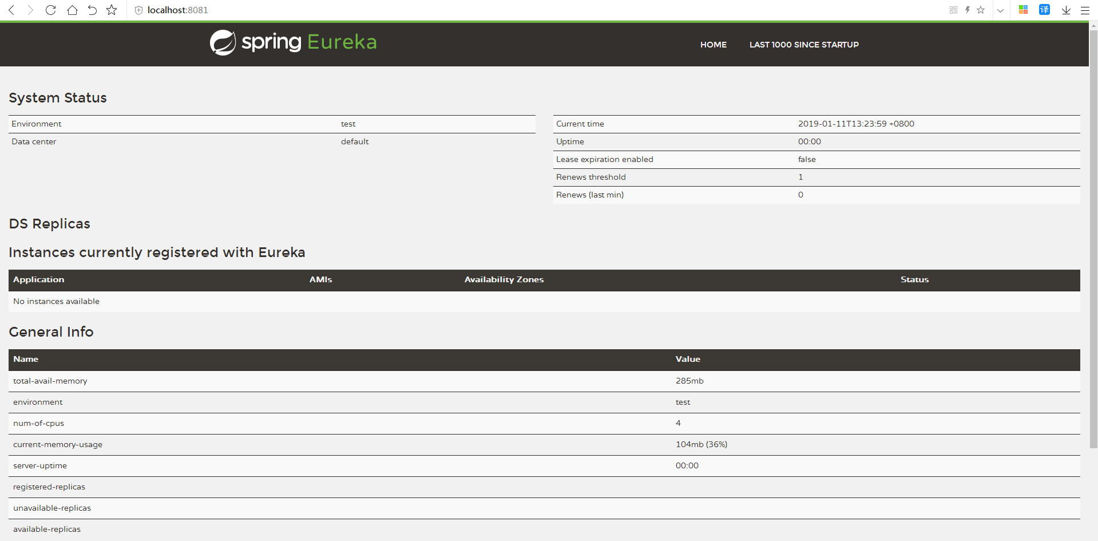The image size is (1098, 541).
Task: Click 'No instances available' text
Action: (x=56, y=301)
